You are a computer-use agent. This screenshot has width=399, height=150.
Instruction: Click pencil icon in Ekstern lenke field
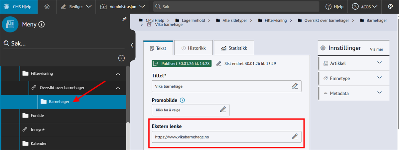click(x=295, y=136)
